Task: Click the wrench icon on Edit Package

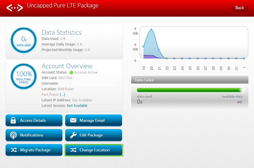Action: (73, 135)
